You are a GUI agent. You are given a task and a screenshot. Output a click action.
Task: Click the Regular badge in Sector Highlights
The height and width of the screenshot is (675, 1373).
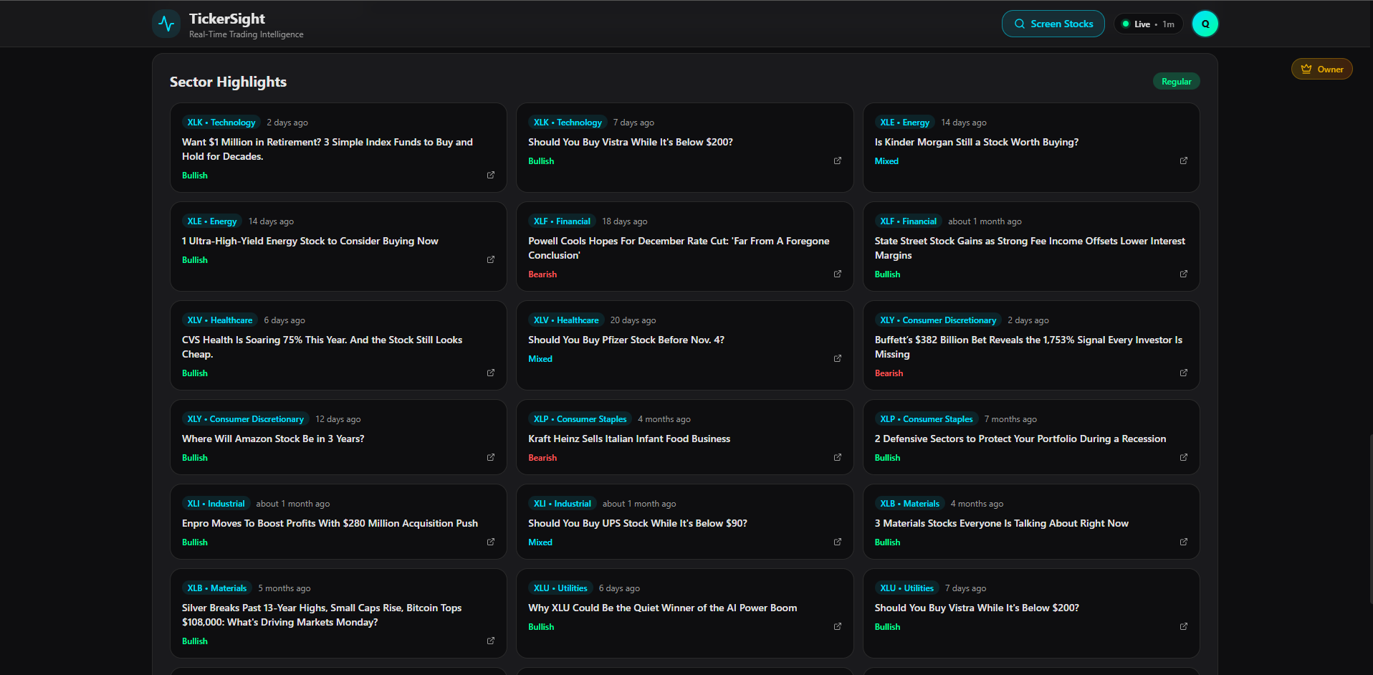pyautogui.click(x=1176, y=82)
